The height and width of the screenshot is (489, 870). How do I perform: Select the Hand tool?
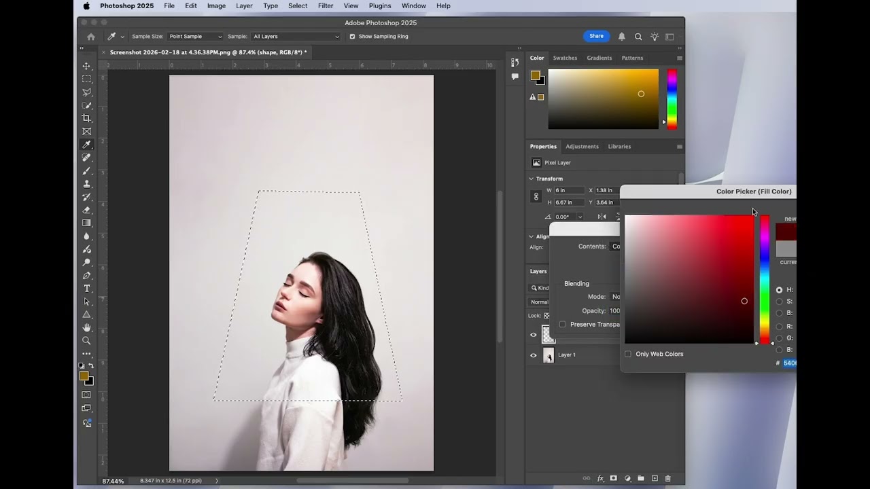point(86,327)
